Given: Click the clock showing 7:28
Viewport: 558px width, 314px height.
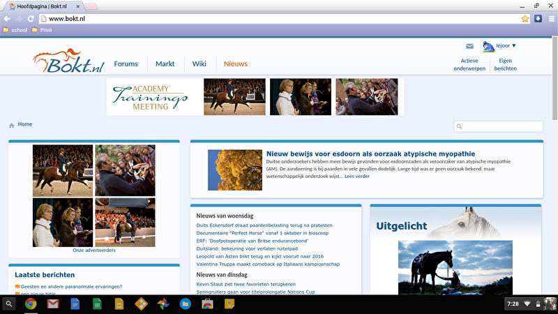Looking at the screenshot, I should coord(513,304).
